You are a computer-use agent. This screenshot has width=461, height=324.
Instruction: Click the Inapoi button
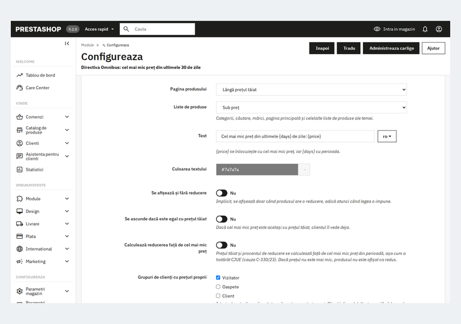point(322,48)
